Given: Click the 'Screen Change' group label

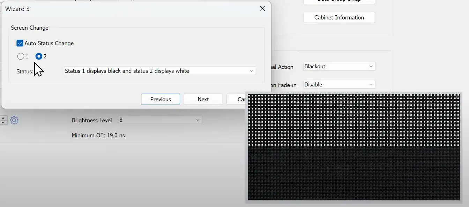Looking at the screenshot, I should [x=30, y=28].
